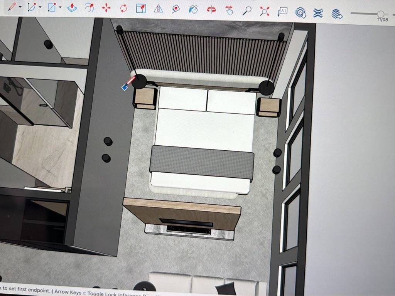Click the shadow date slider showing 11/08
This screenshot has height=296, width=395.
(x=381, y=14)
